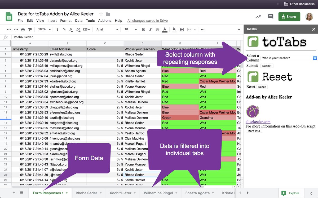The image size is (318, 198).
Task: Open the Edit menu
Action: click(x=30, y=21)
